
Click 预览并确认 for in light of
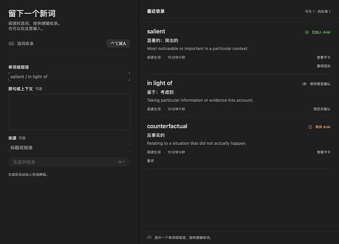tap(322, 109)
